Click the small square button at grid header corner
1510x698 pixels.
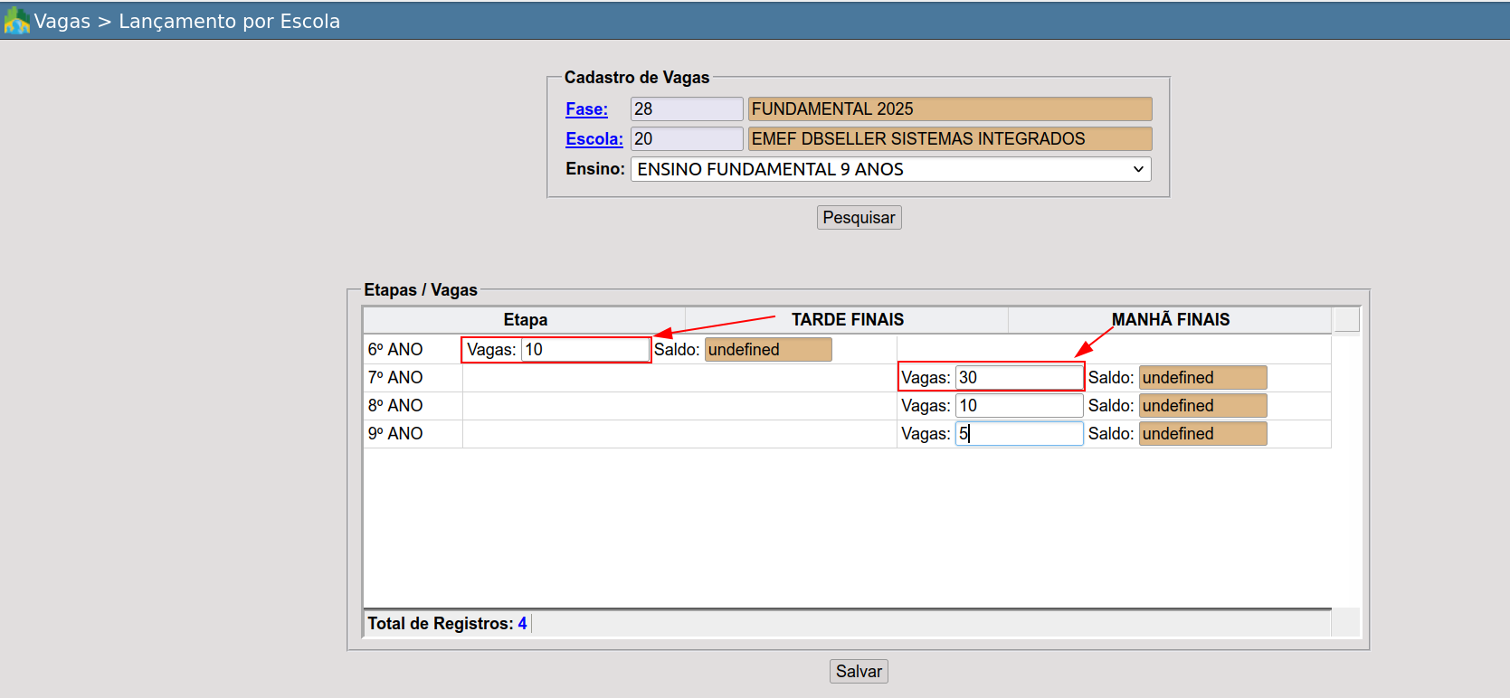pyautogui.click(x=1346, y=320)
